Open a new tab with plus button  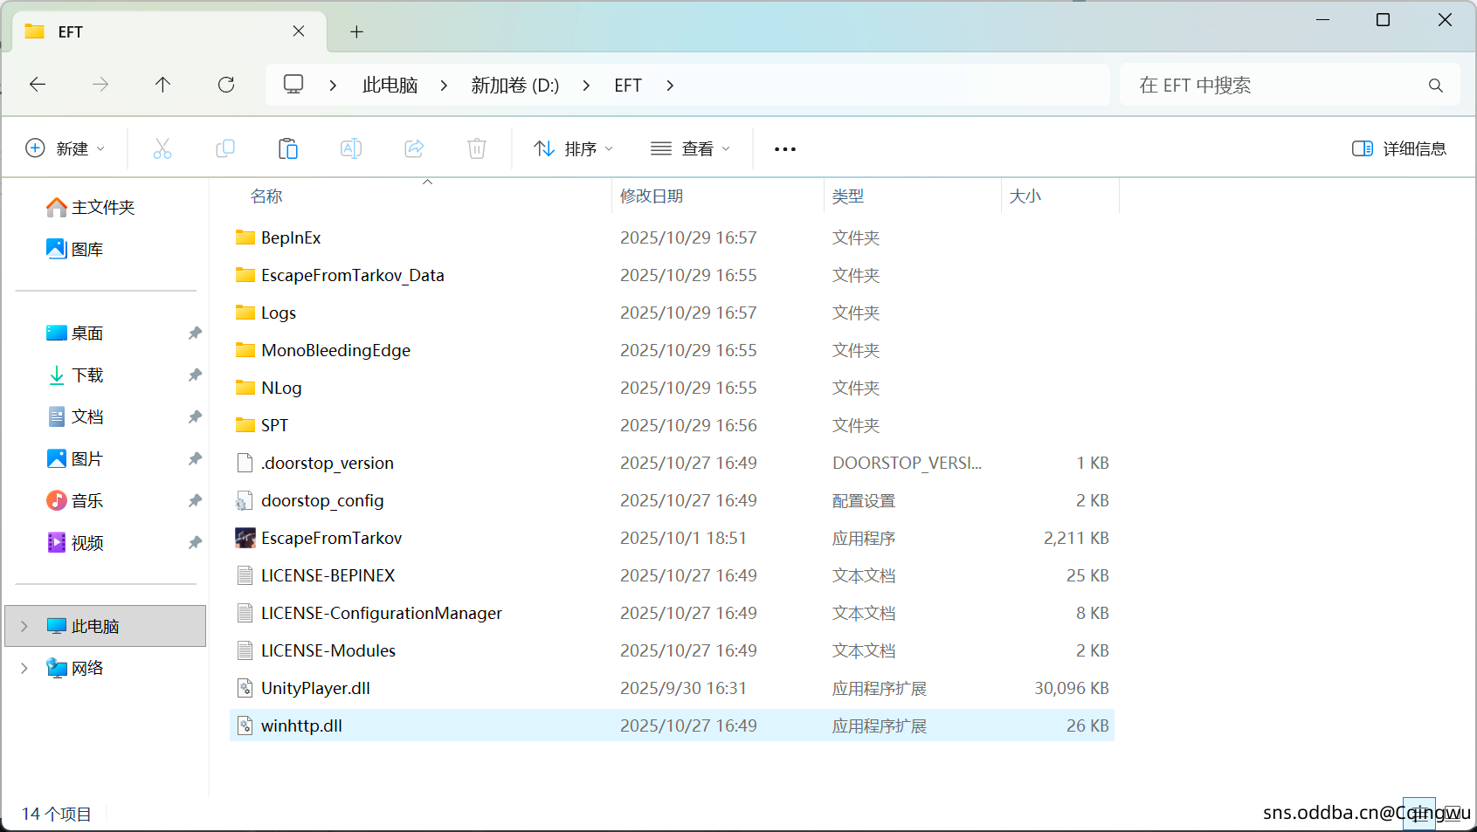click(x=356, y=32)
